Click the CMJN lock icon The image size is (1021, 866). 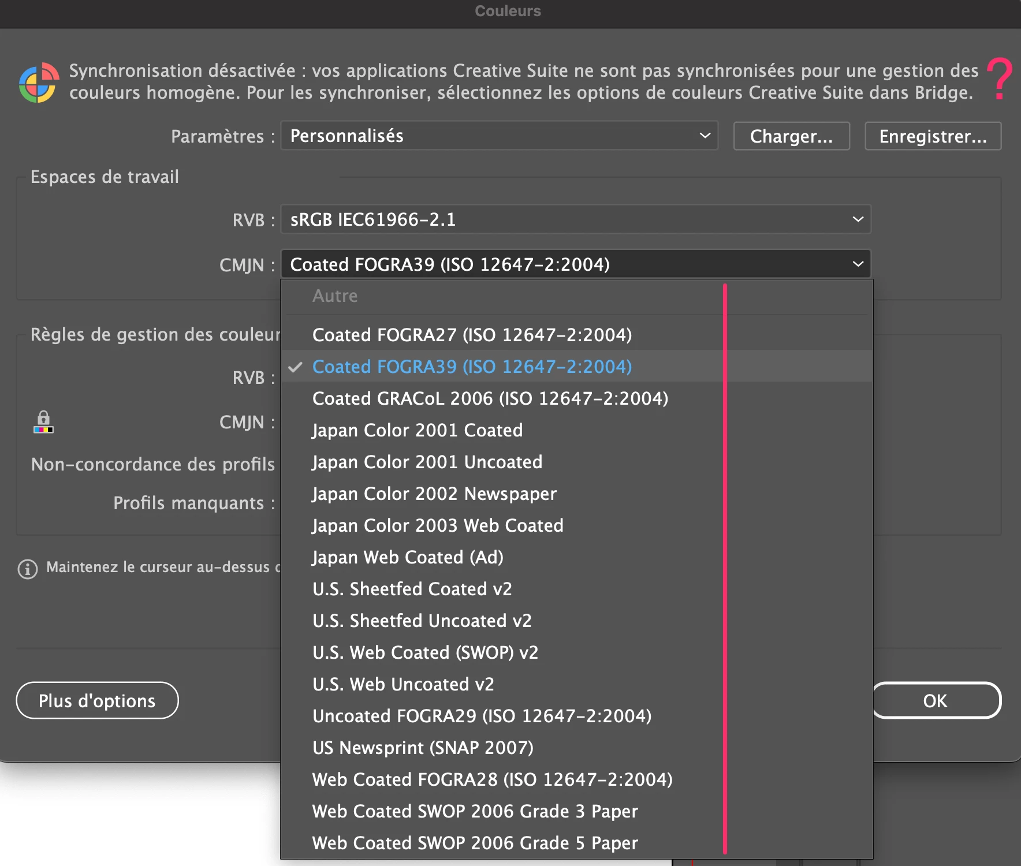click(43, 422)
